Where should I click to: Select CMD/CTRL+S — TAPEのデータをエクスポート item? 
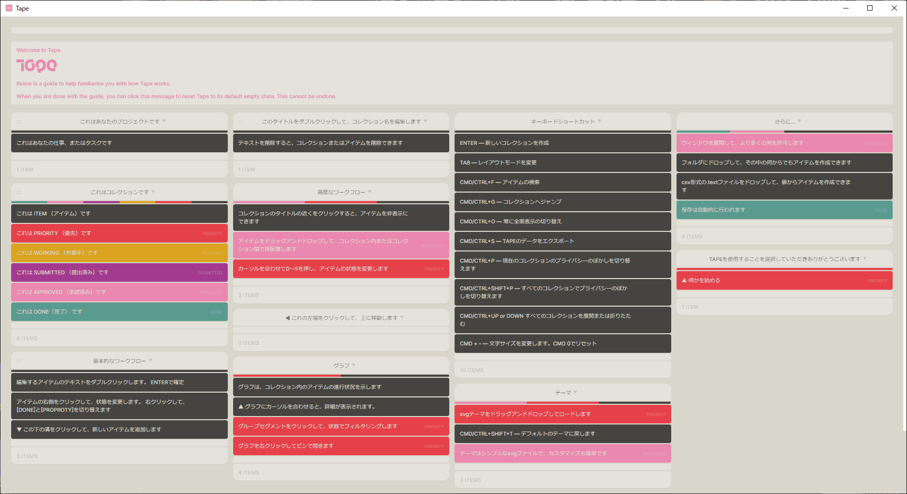tap(563, 241)
